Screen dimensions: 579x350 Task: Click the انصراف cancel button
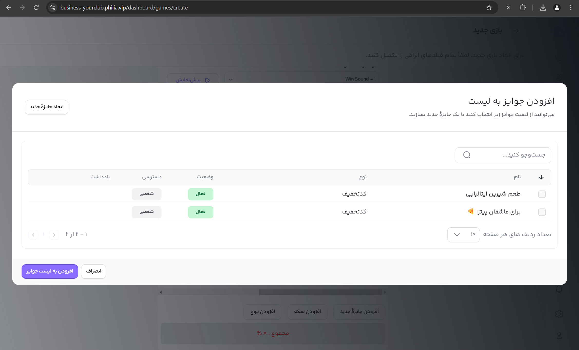click(93, 271)
